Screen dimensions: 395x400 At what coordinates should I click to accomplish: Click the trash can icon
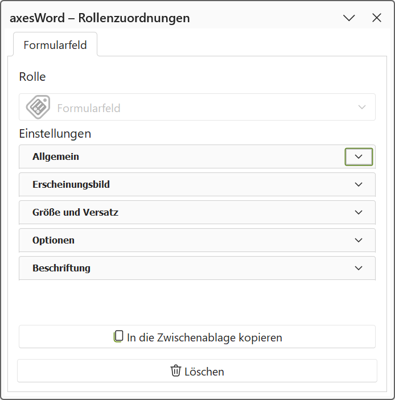click(175, 370)
